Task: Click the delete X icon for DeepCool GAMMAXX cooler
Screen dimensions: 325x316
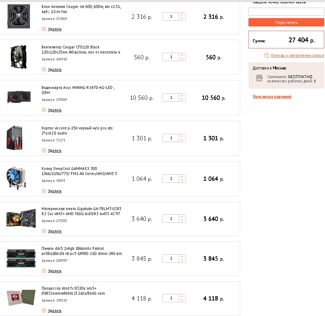Action: [x=44, y=191]
